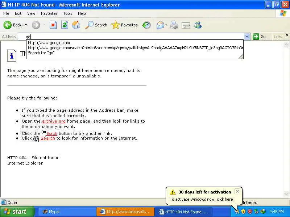Open the Edit menu

(x=18, y=13)
